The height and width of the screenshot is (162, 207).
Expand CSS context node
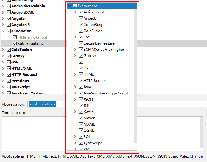pyautogui.click(x=75, y=37)
